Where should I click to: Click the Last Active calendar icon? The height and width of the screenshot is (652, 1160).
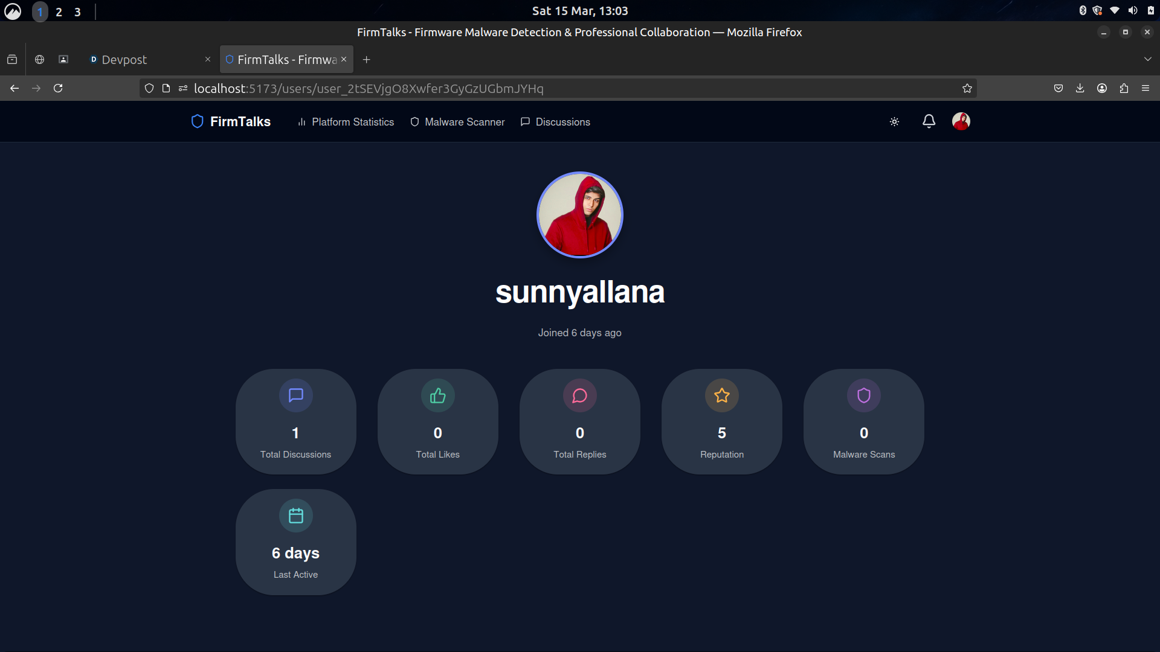pos(295,516)
